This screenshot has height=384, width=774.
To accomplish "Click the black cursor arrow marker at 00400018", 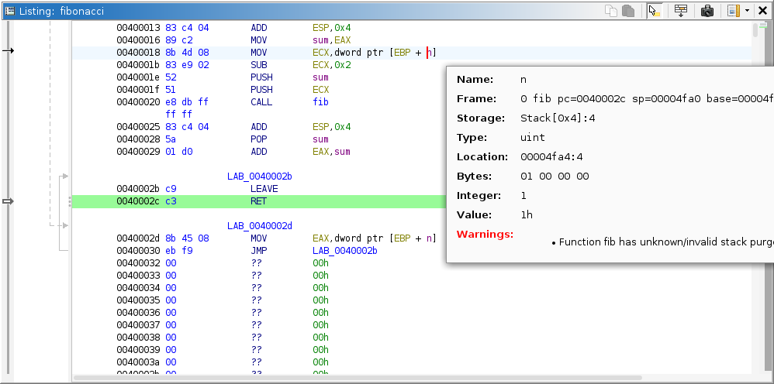I will [x=9, y=51].
